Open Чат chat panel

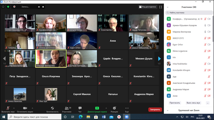(x=80, y=109)
